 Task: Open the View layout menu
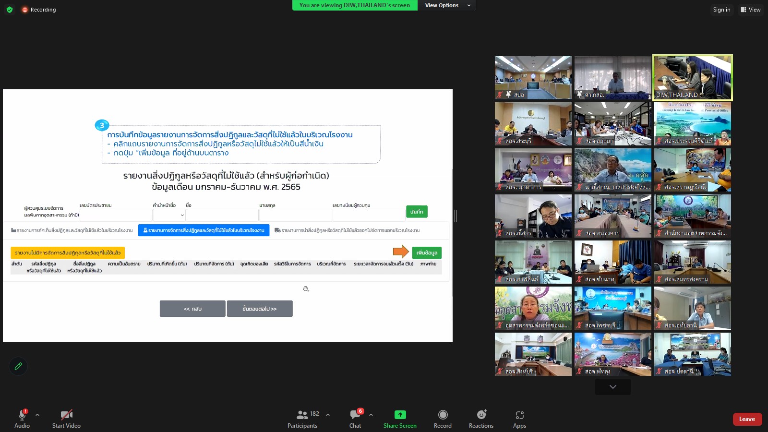click(751, 10)
